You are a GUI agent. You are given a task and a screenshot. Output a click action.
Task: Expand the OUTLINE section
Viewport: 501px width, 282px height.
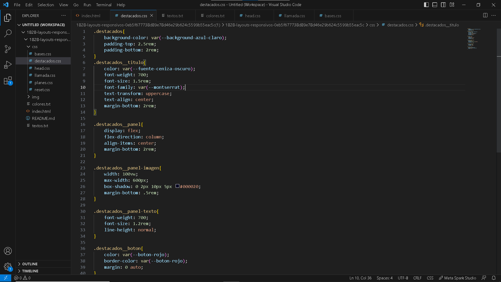[43, 264]
